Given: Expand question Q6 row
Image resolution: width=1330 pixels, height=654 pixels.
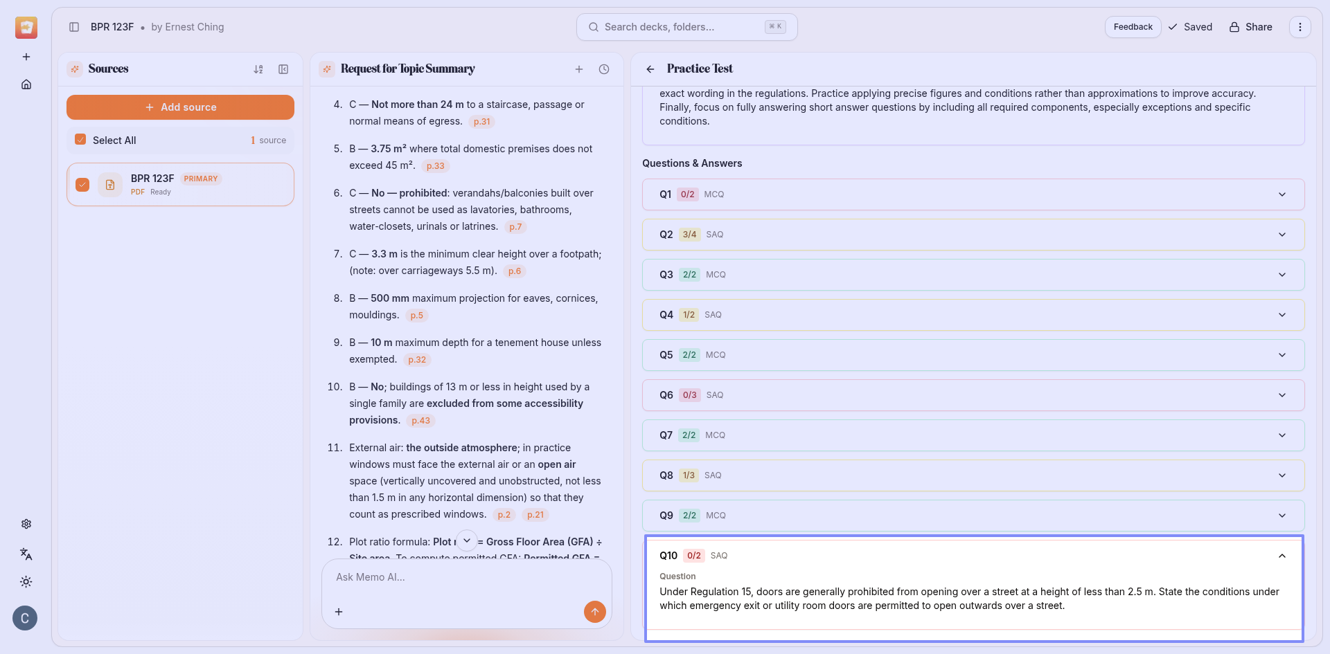Looking at the screenshot, I should pyautogui.click(x=973, y=395).
